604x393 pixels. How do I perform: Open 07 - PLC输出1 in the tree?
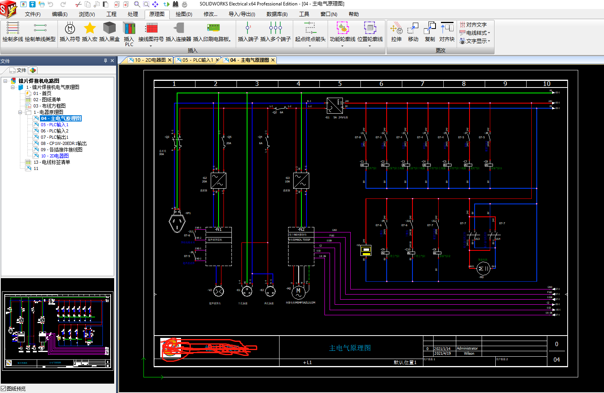[x=54, y=137]
